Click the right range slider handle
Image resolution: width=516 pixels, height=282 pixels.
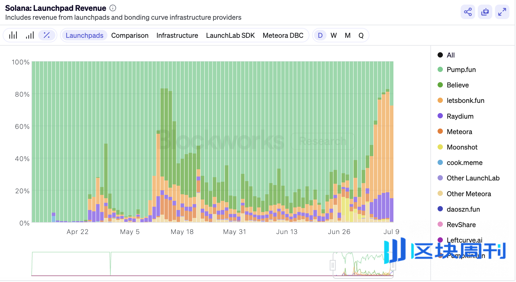[393, 265]
